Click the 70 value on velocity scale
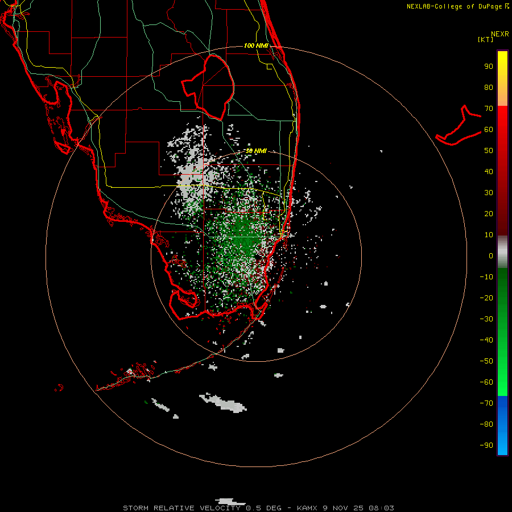 tap(489, 109)
